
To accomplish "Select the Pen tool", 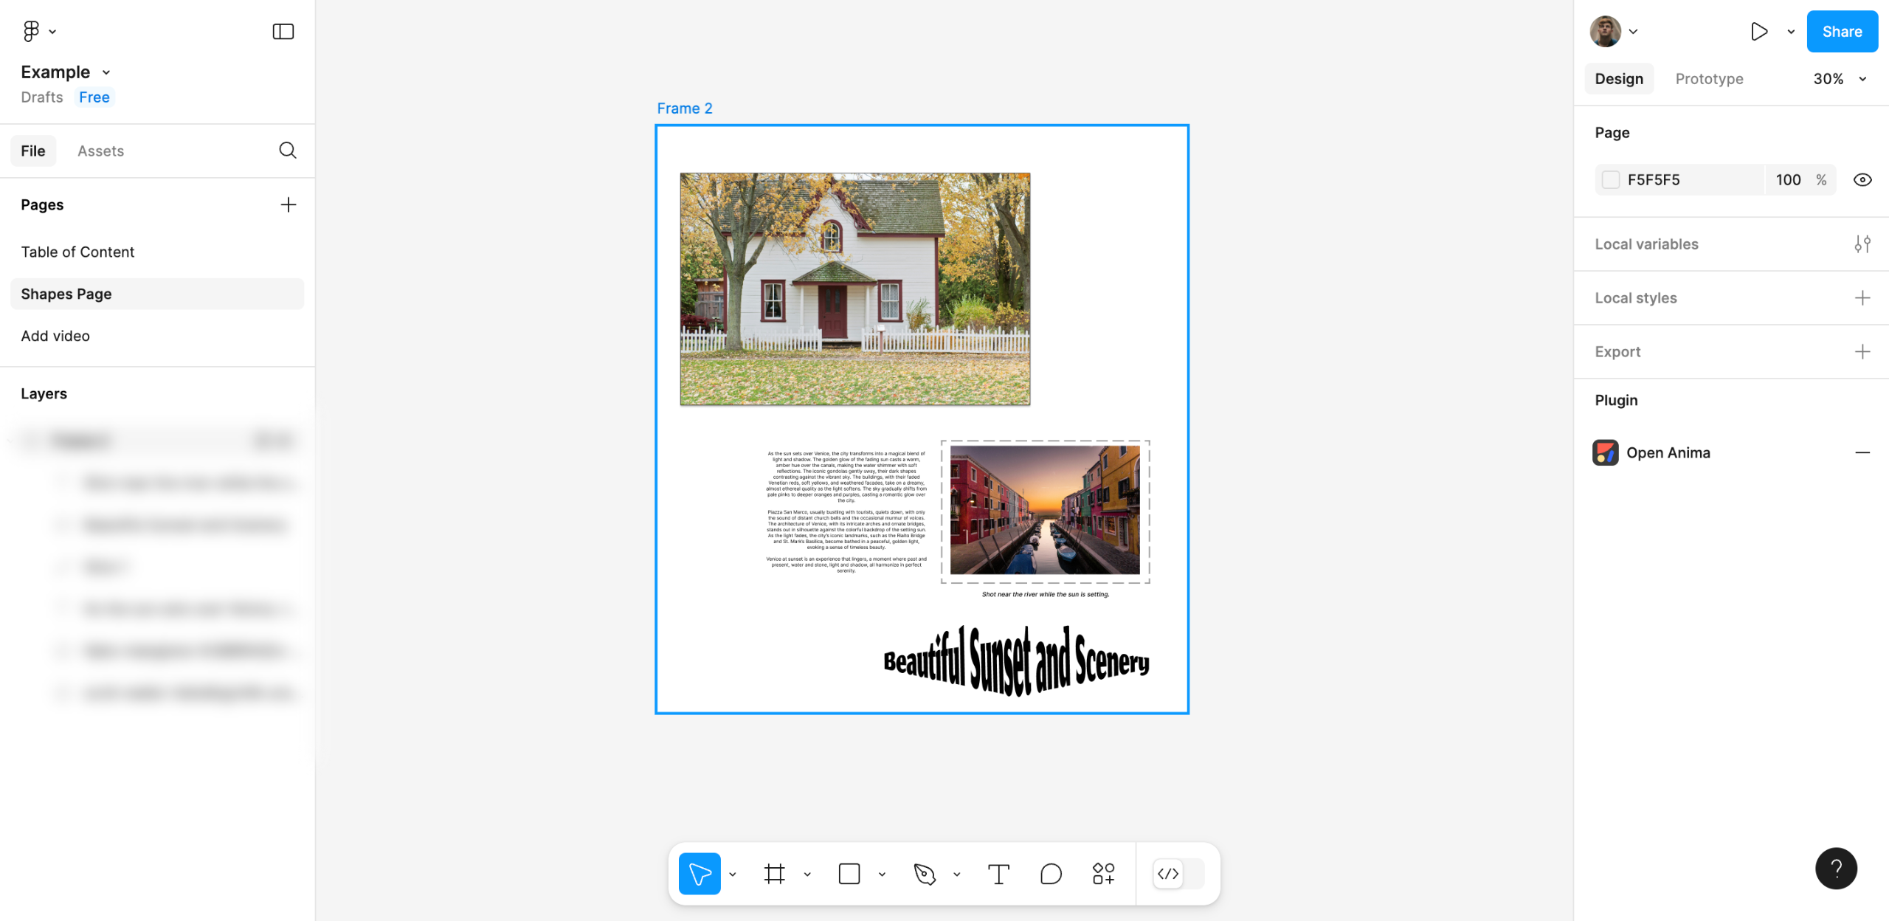I will click(925, 874).
